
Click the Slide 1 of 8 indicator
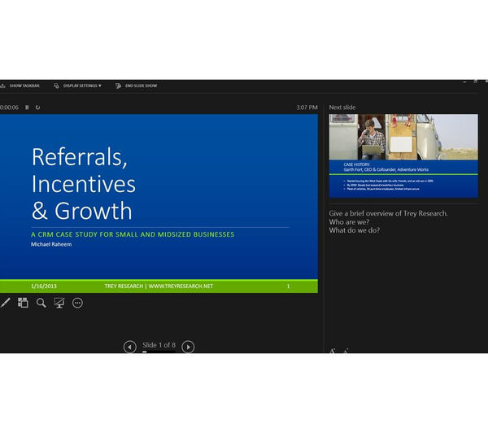[x=159, y=345]
